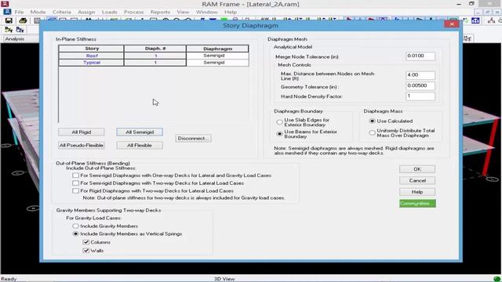Open the Window menu

pos(207,12)
